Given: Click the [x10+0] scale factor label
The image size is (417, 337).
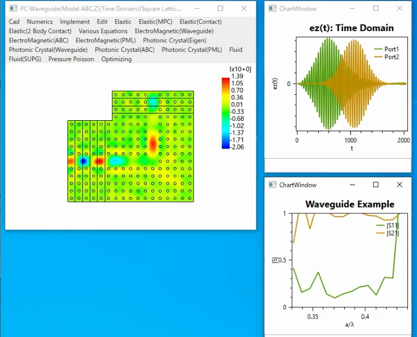Looking at the screenshot, I should (x=240, y=69).
